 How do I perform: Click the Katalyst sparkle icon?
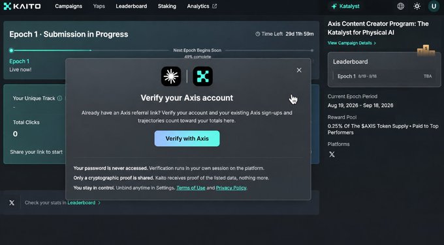(334, 7)
